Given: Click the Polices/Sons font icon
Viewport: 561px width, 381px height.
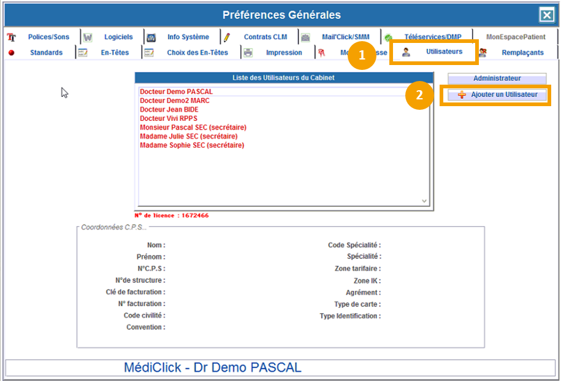Looking at the screenshot, I should coord(11,37).
